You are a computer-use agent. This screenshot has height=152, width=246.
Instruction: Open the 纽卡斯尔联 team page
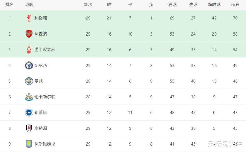click(x=45, y=97)
